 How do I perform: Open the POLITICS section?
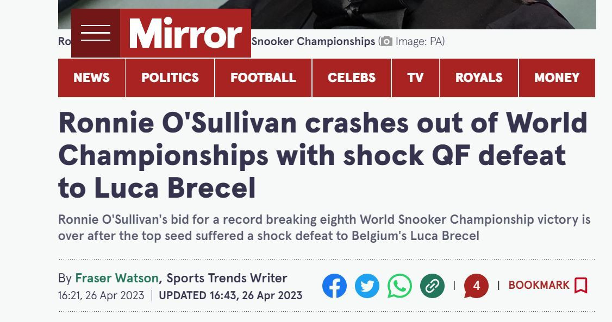[x=170, y=78]
